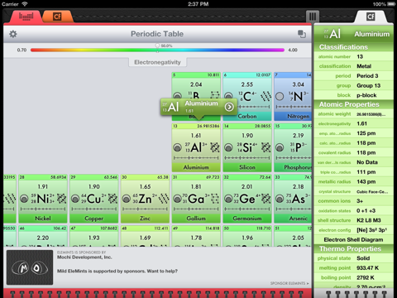
Task: Select the Nickel element tile
Action: click(x=43, y=199)
